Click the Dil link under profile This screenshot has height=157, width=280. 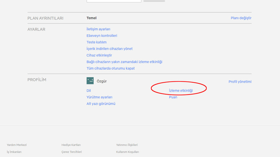pos(89,91)
